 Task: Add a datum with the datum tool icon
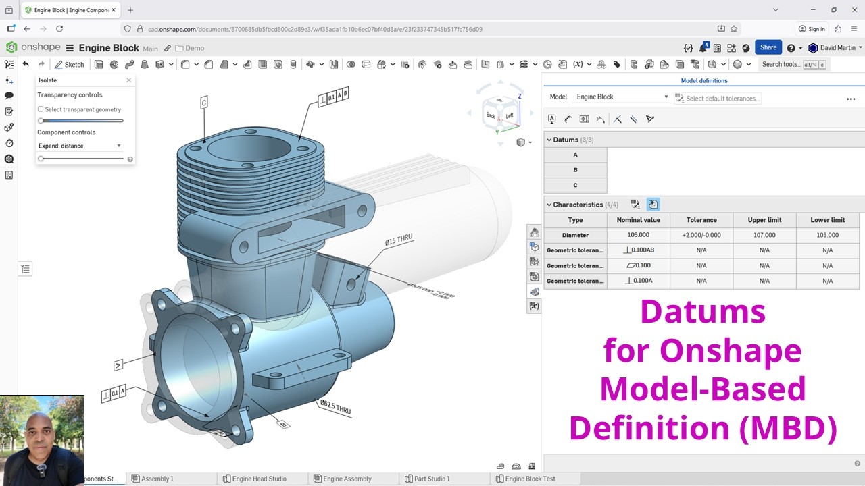(x=552, y=119)
